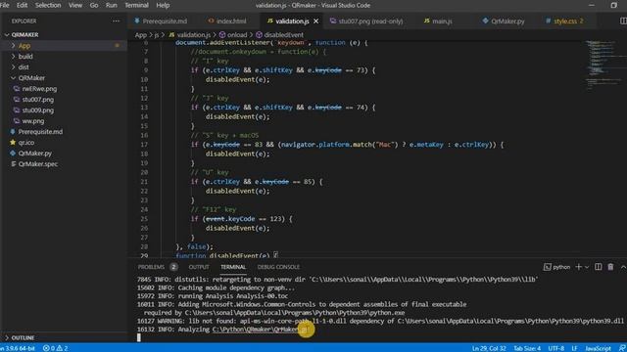Image resolution: width=627 pixels, height=352 pixels.
Task: Switch to the Debug Console tab
Action: click(x=278, y=267)
